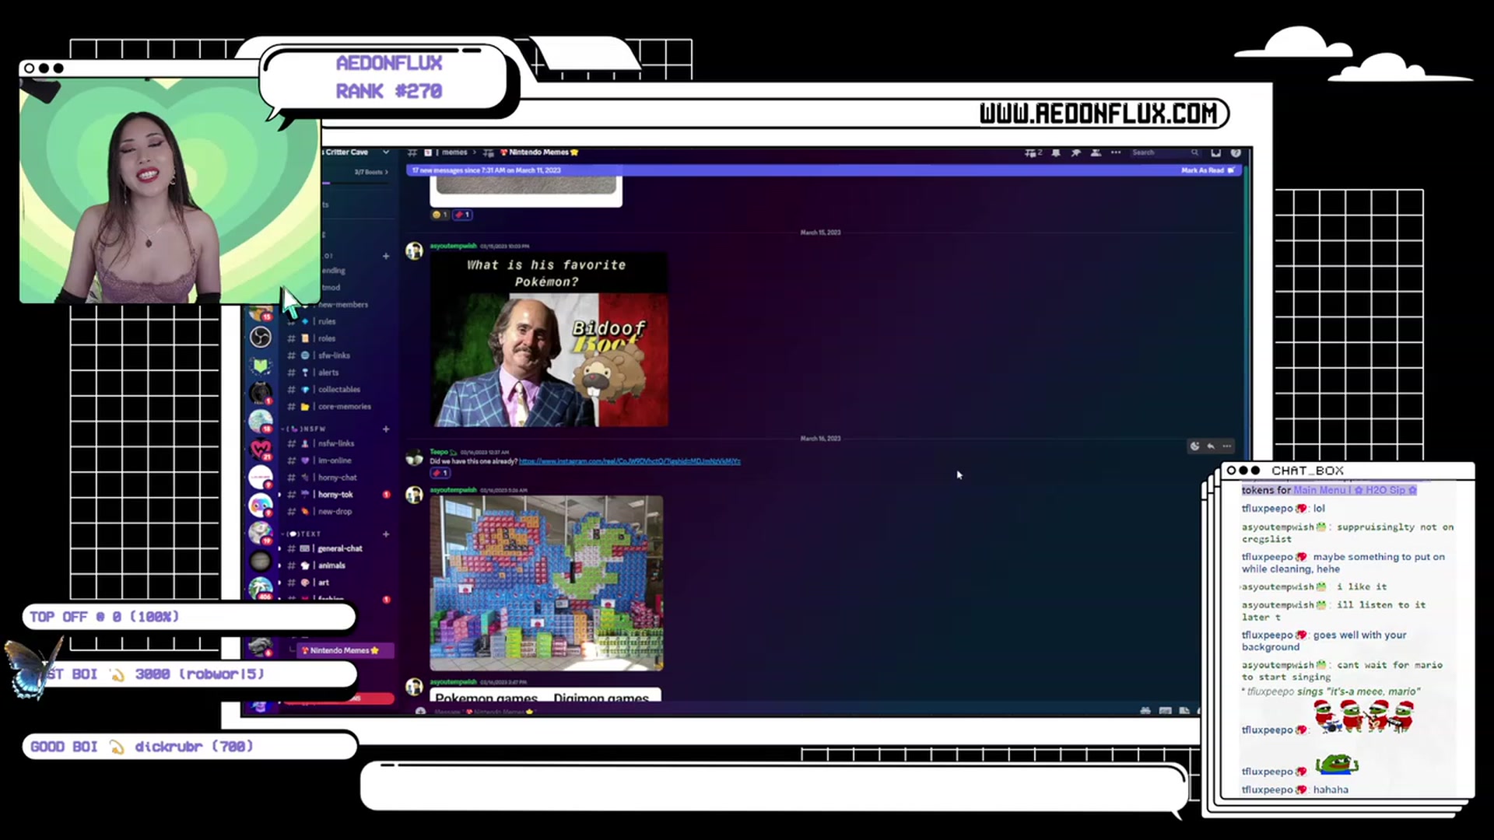The height and width of the screenshot is (840, 1494).
Task: Toggle the laughing emoji reaction on top image
Action: click(440, 215)
